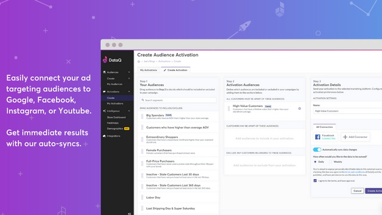This screenshot has width=382, height=215.
Task: Check the agree to terms checkbox
Action: 315,180
